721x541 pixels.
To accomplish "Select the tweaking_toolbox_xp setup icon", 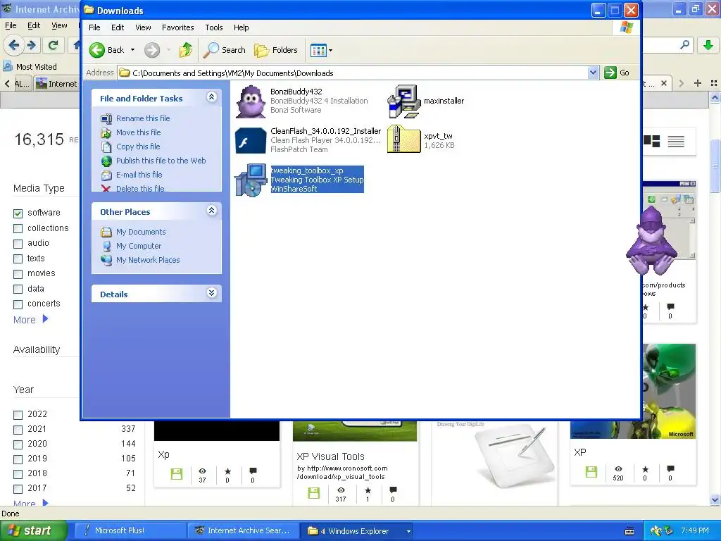I will click(x=251, y=180).
